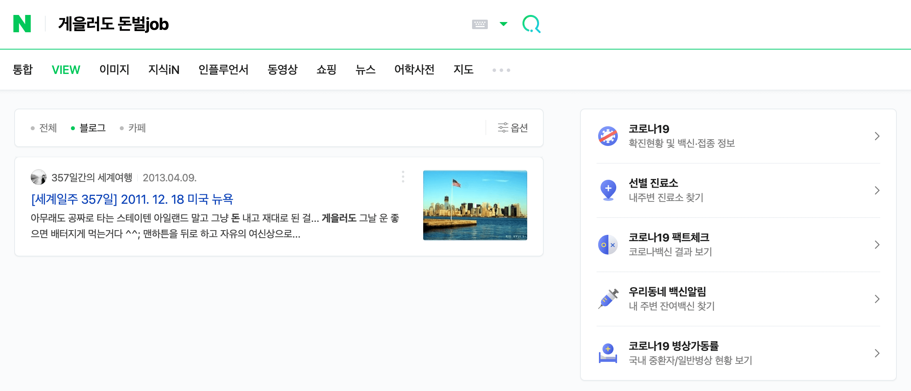Select the 뉴스 tab
The width and height of the screenshot is (911, 391).
tap(365, 70)
